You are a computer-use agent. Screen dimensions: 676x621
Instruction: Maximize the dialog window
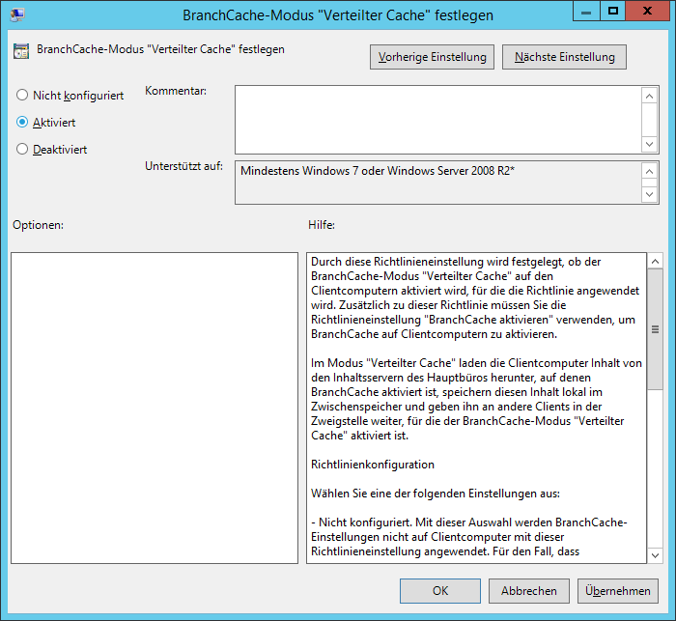[612, 12]
